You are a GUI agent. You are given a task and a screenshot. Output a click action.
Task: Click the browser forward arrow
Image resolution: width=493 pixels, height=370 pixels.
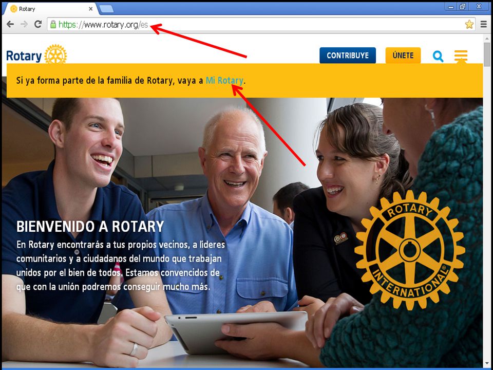[24, 24]
